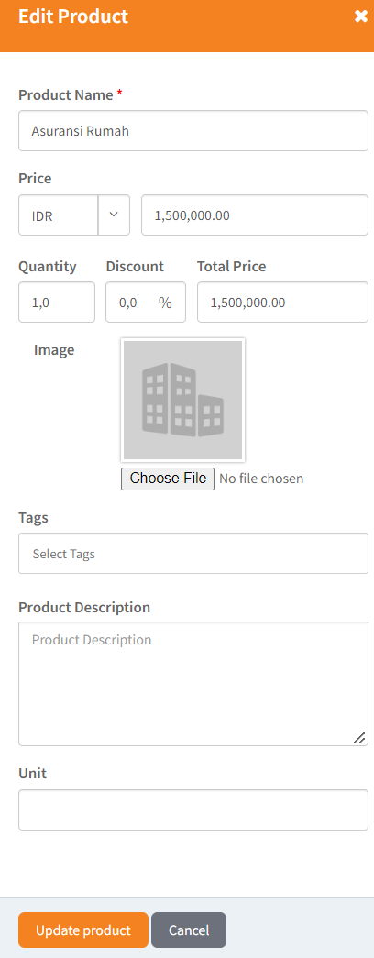Image resolution: width=374 pixels, height=958 pixels.
Task: Cancel editing the product
Action: [x=189, y=930]
